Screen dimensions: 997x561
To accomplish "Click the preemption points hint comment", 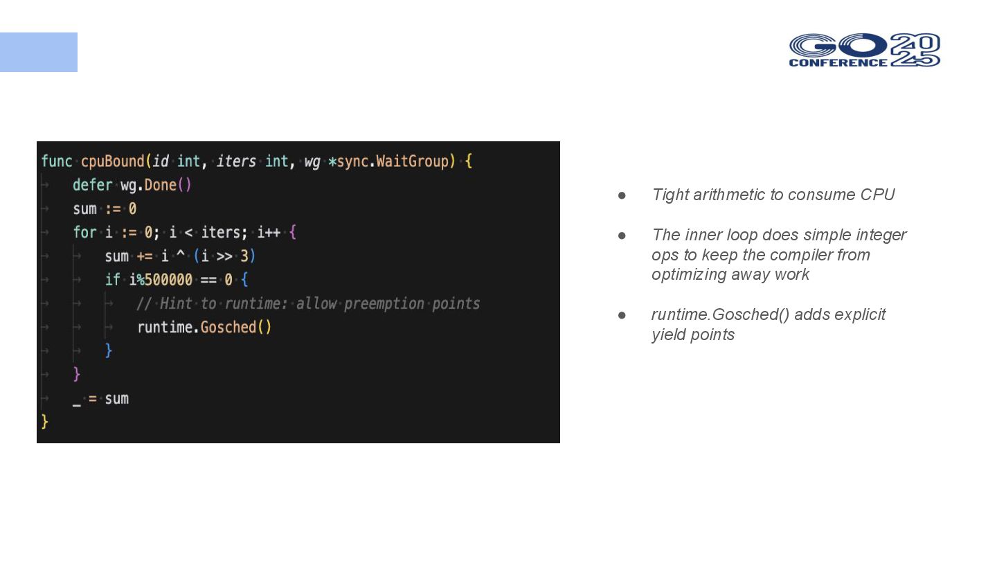I will point(308,303).
